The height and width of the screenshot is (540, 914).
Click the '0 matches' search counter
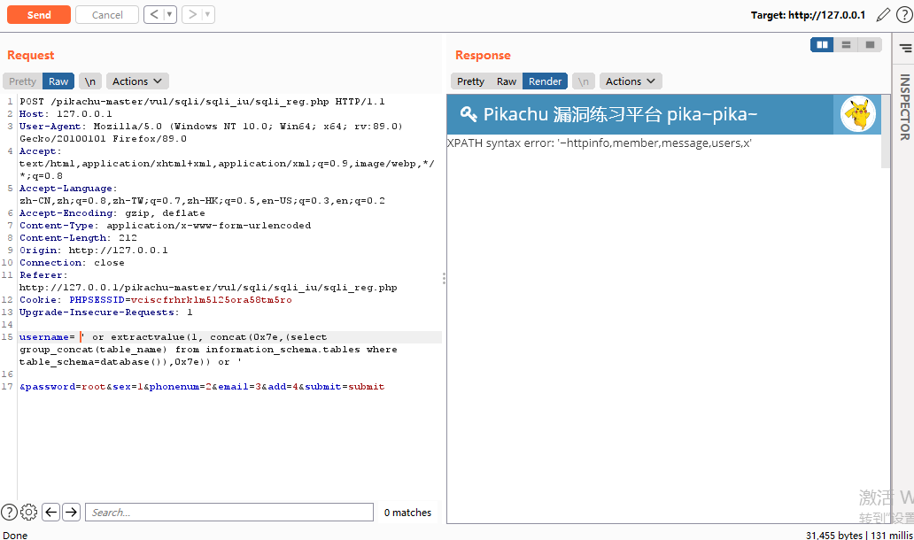407,513
